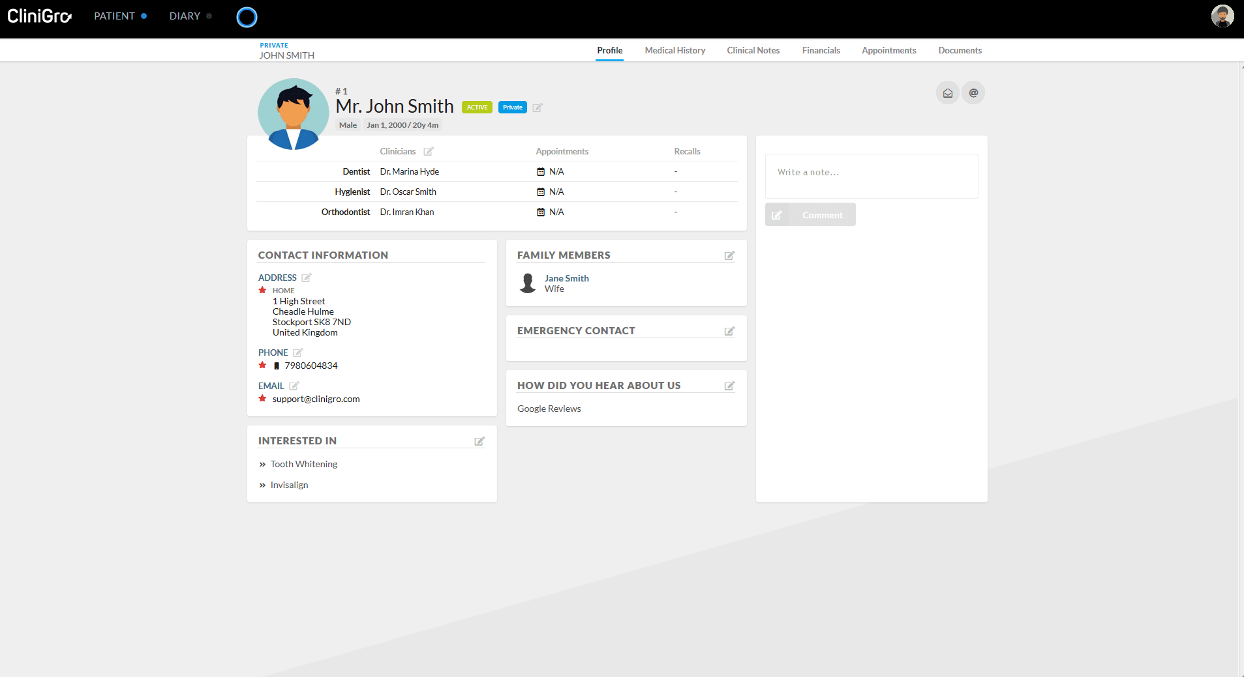
Task: Edit the Clinicians list
Action: click(429, 151)
